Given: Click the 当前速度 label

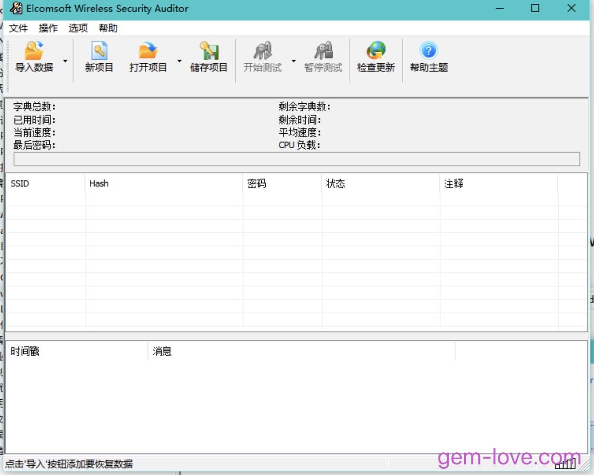Looking at the screenshot, I should click(34, 132).
